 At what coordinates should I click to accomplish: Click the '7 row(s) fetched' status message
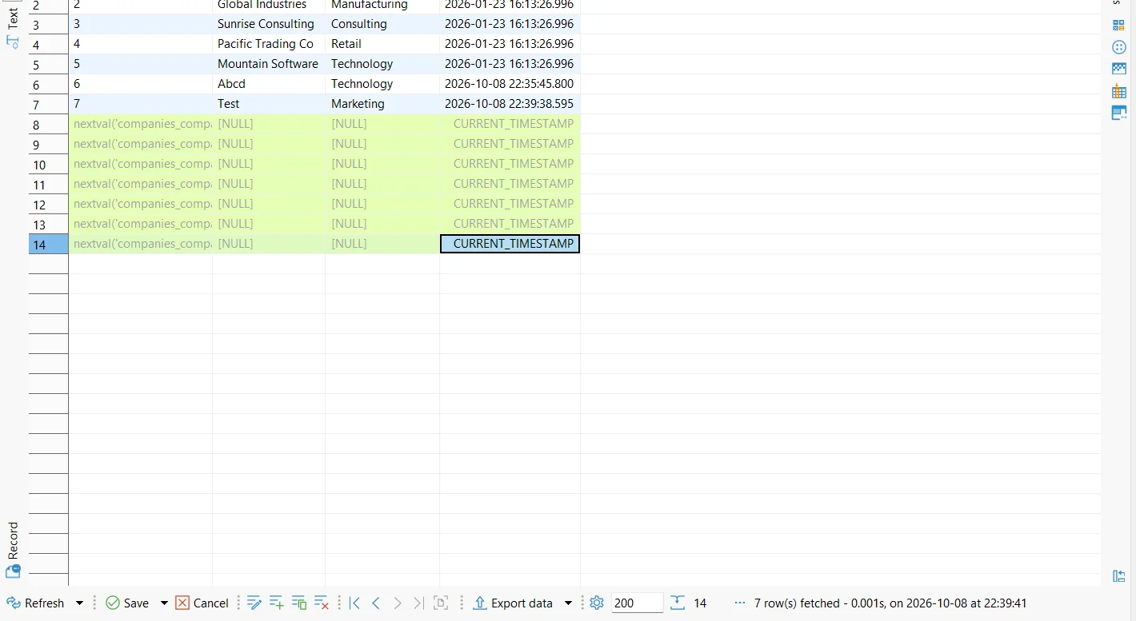tap(890, 603)
